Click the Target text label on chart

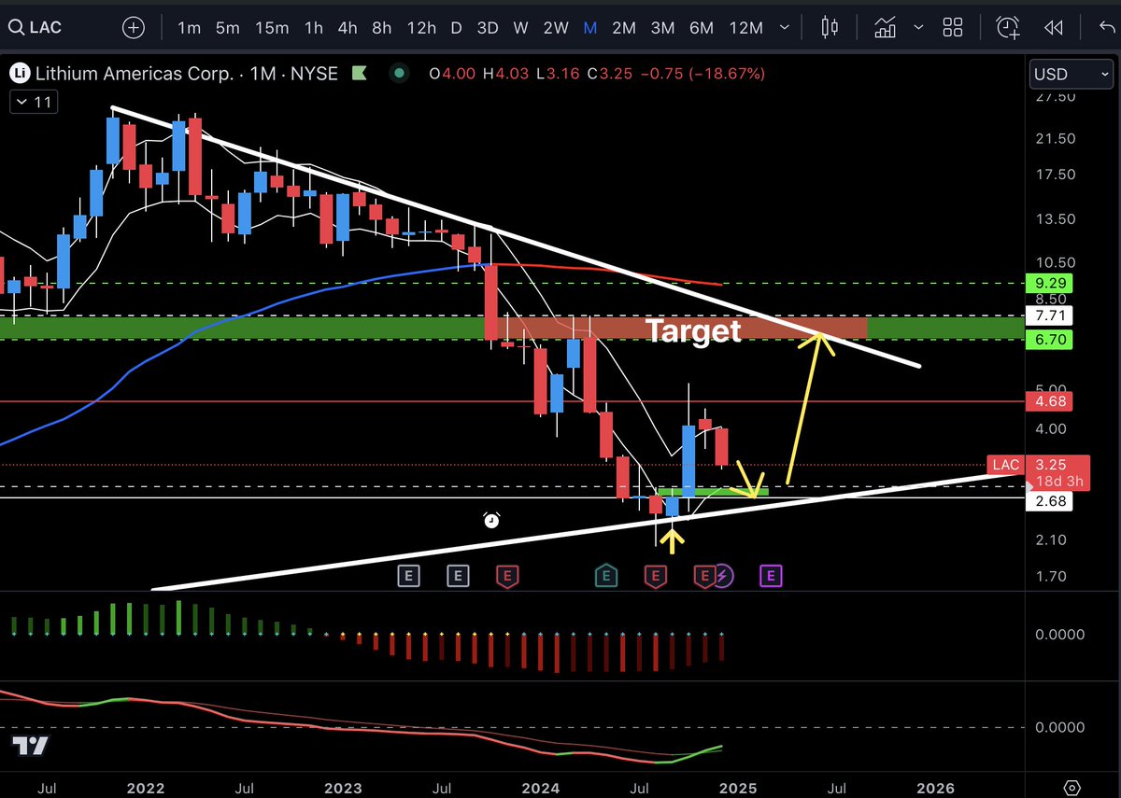tap(694, 329)
